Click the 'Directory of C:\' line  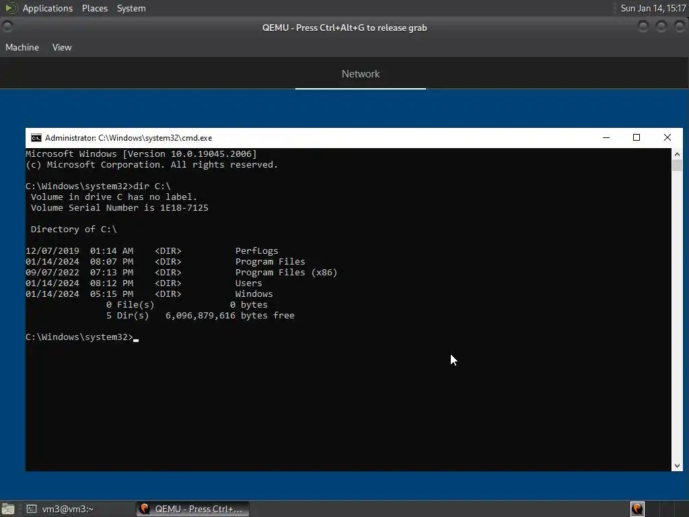(74, 230)
